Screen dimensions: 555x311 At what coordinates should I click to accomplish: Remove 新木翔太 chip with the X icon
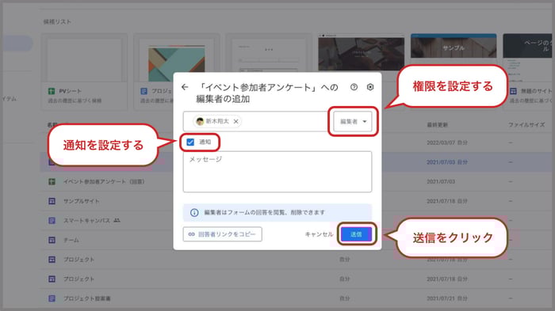(236, 121)
